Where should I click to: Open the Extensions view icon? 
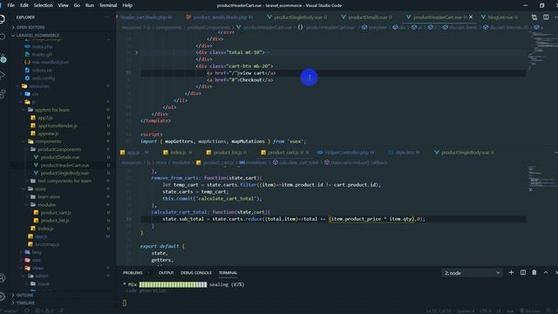click(x=2, y=93)
